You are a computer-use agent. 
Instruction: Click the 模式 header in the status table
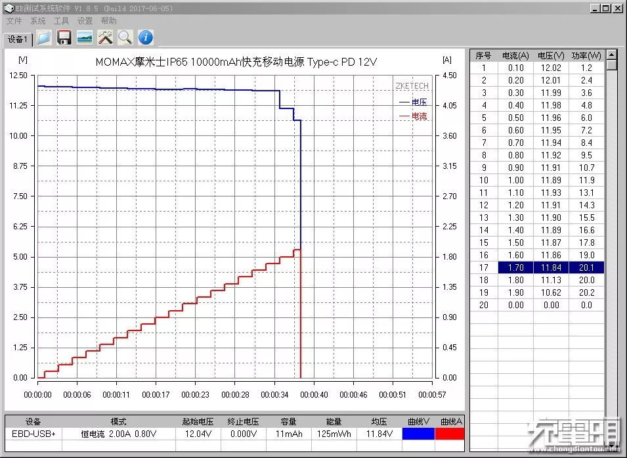point(118,422)
